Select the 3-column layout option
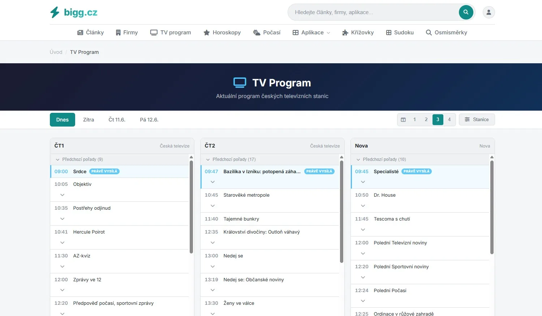This screenshot has width=542, height=316. click(x=438, y=120)
